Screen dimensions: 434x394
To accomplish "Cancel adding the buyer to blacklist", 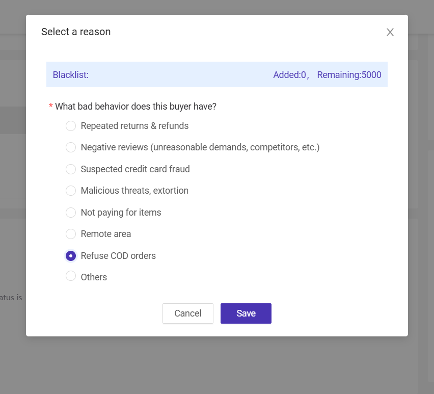I will click(187, 313).
